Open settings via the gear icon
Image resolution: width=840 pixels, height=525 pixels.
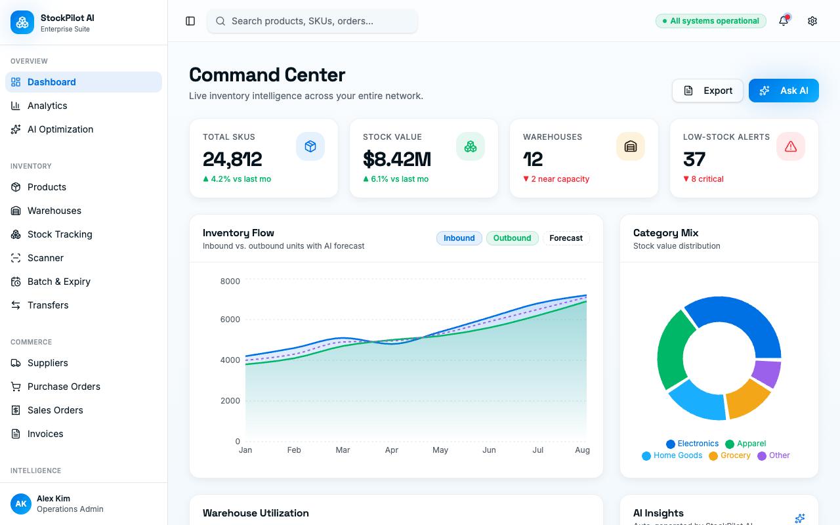812,21
